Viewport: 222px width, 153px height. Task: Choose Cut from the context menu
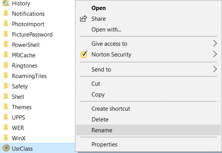pos(149,84)
